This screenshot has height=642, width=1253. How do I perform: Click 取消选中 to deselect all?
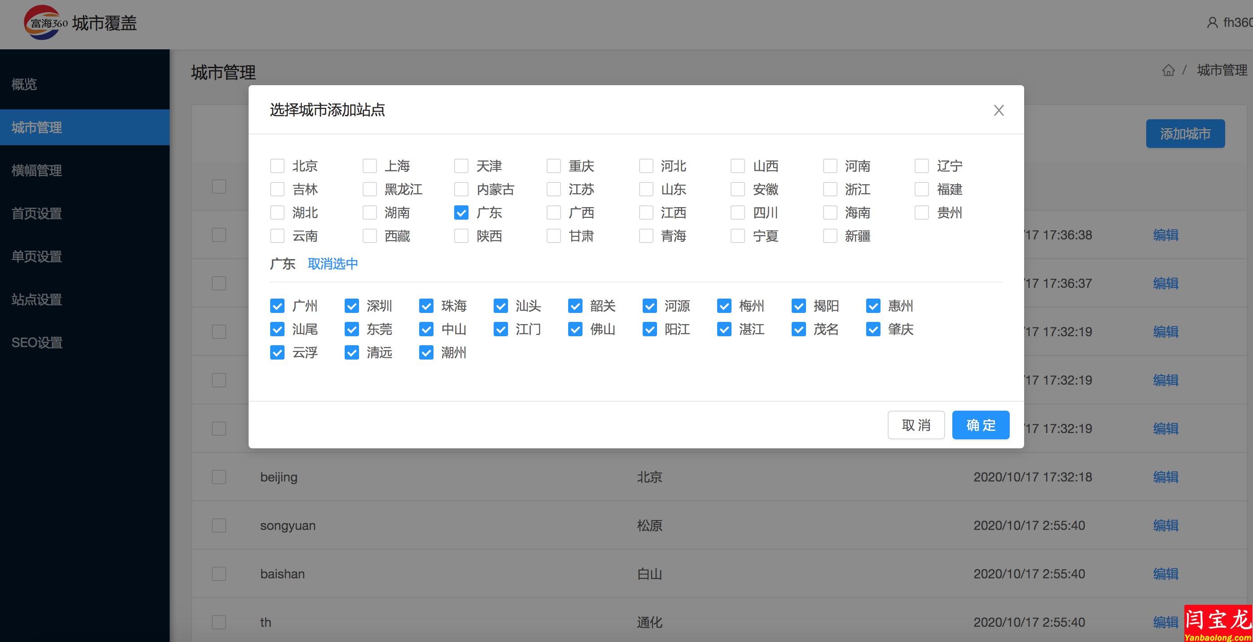pyautogui.click(x=333, y=264)
